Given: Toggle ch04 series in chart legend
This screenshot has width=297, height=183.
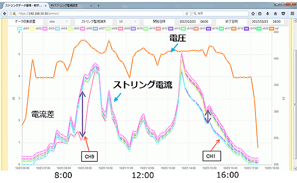Looking at the screenshot, I should (61, 29).
